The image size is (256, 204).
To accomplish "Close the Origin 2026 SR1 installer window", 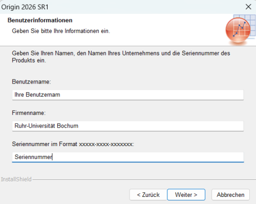I will click(248, 7).
